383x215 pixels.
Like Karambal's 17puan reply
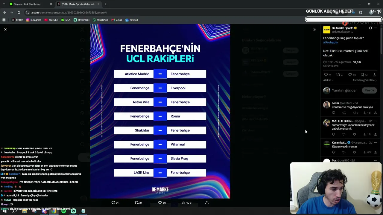[355, 152]
